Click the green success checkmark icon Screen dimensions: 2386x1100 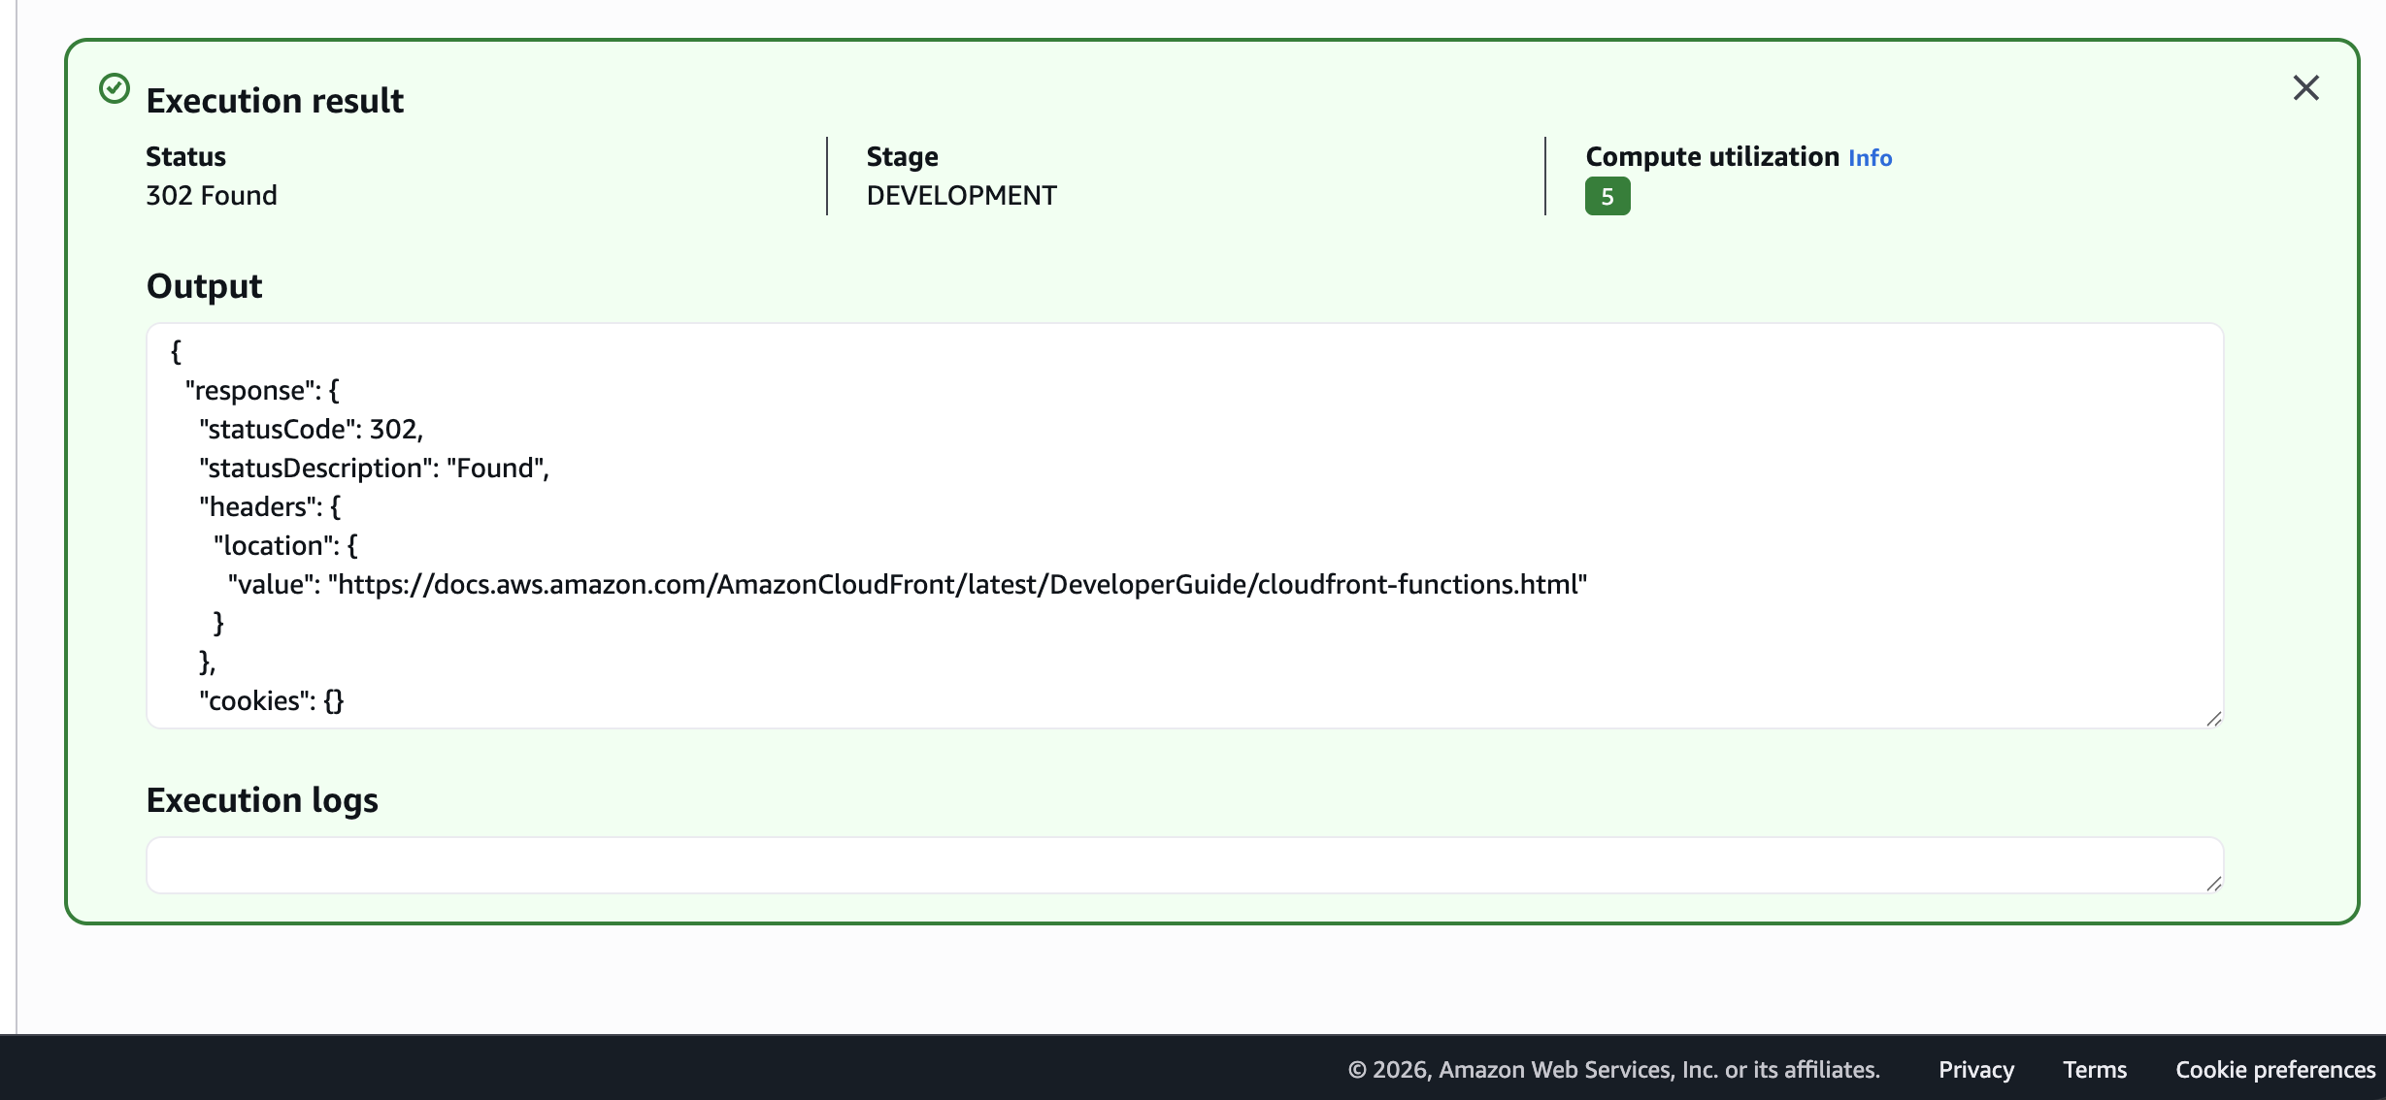pyautogui.click(x=115, y=88)
